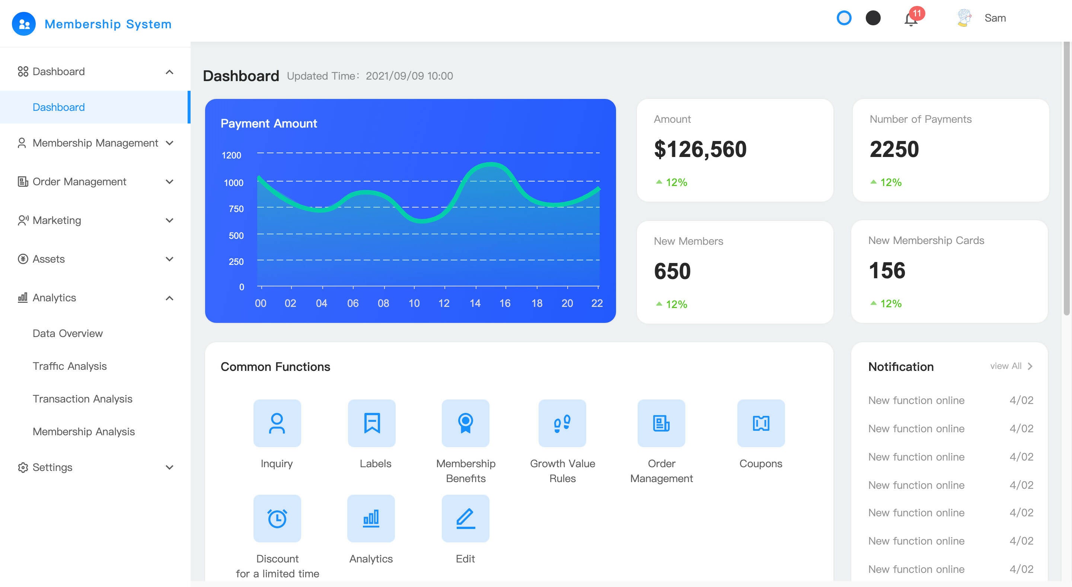Expand the Marketing sidebar section
The width and height of the screenshot is (1072, 587).
tap(95, 221)
